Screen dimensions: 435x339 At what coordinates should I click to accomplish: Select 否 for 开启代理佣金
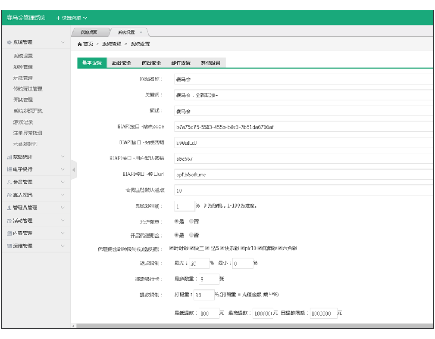click(x=192, y=235)
